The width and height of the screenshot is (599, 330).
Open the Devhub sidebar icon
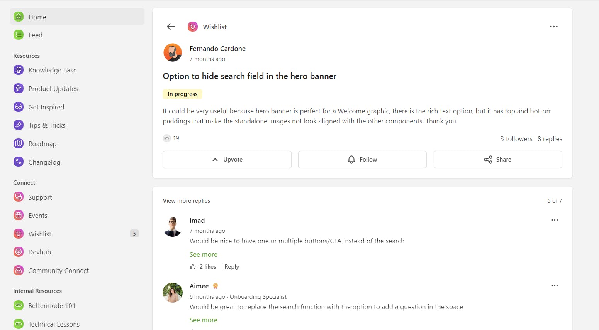click(x=19, y=252)
